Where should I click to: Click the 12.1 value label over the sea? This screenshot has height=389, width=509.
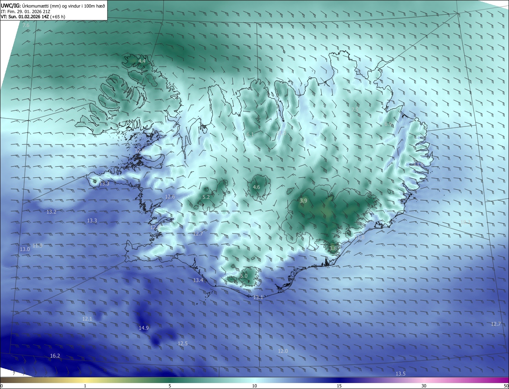(87, 319)
